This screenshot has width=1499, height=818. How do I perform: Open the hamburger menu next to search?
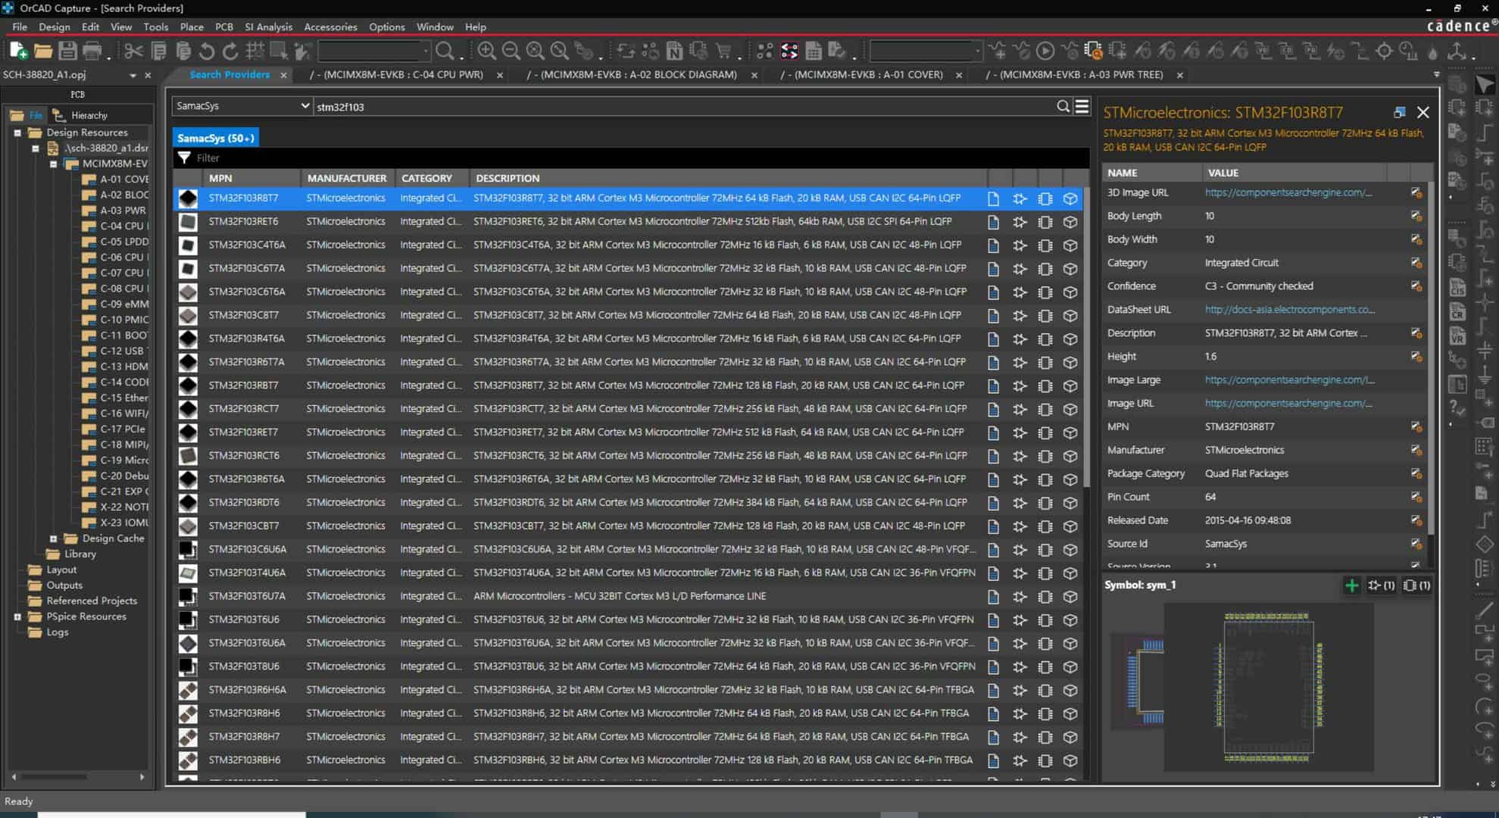(1082, 107)
